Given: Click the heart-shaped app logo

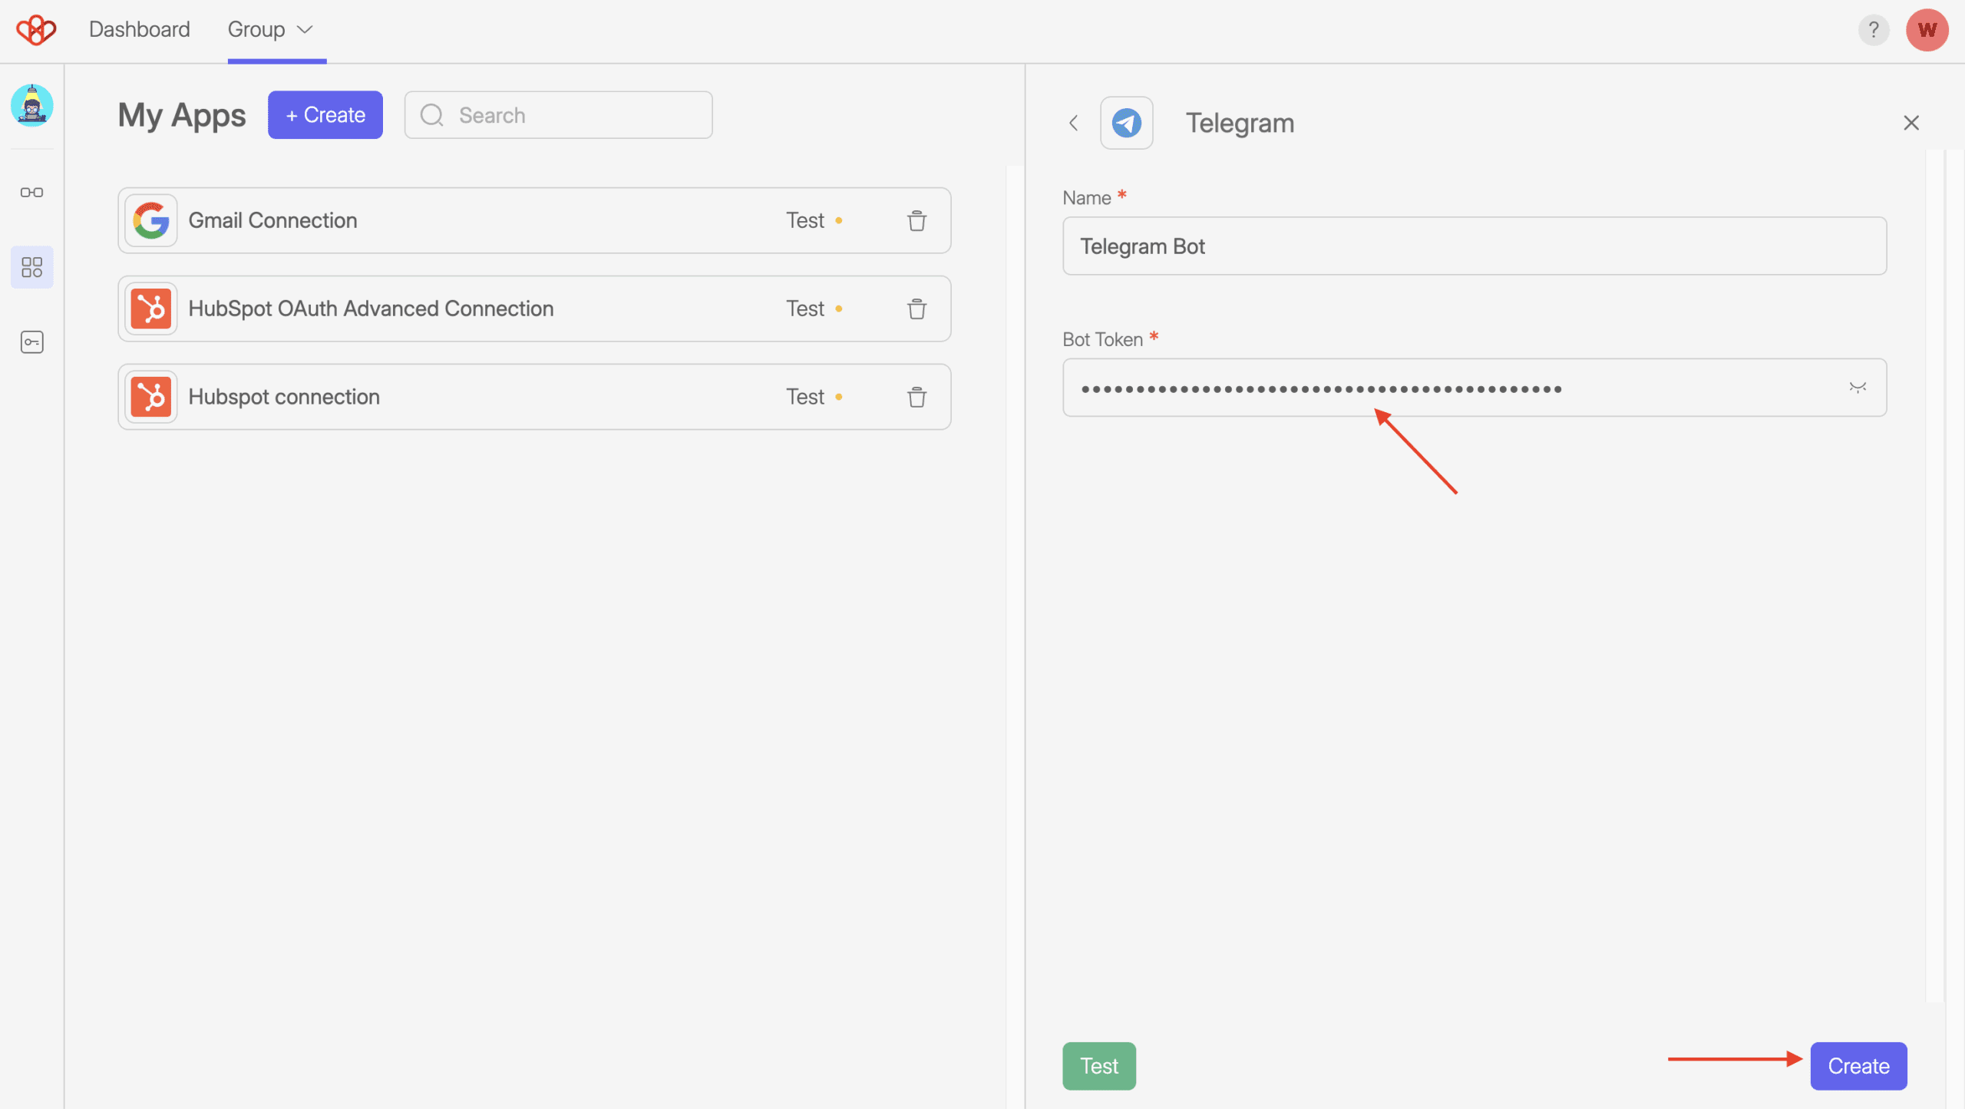Looking at the screenshot, I should click(36, 30).
